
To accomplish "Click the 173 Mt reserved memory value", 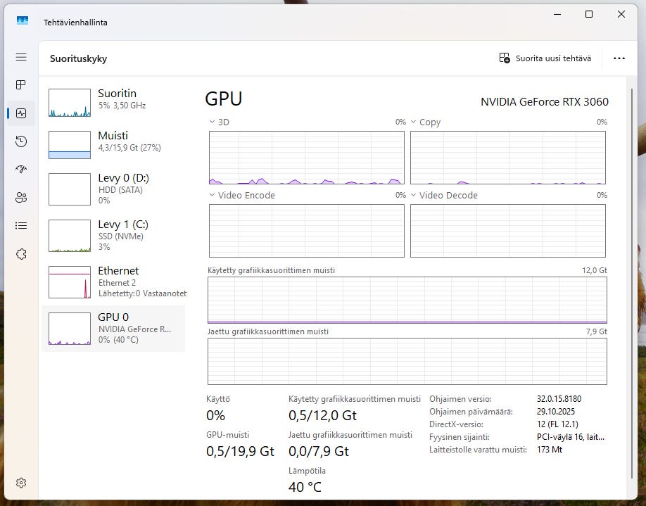I will pyautogui.click(x=549, y=450).
